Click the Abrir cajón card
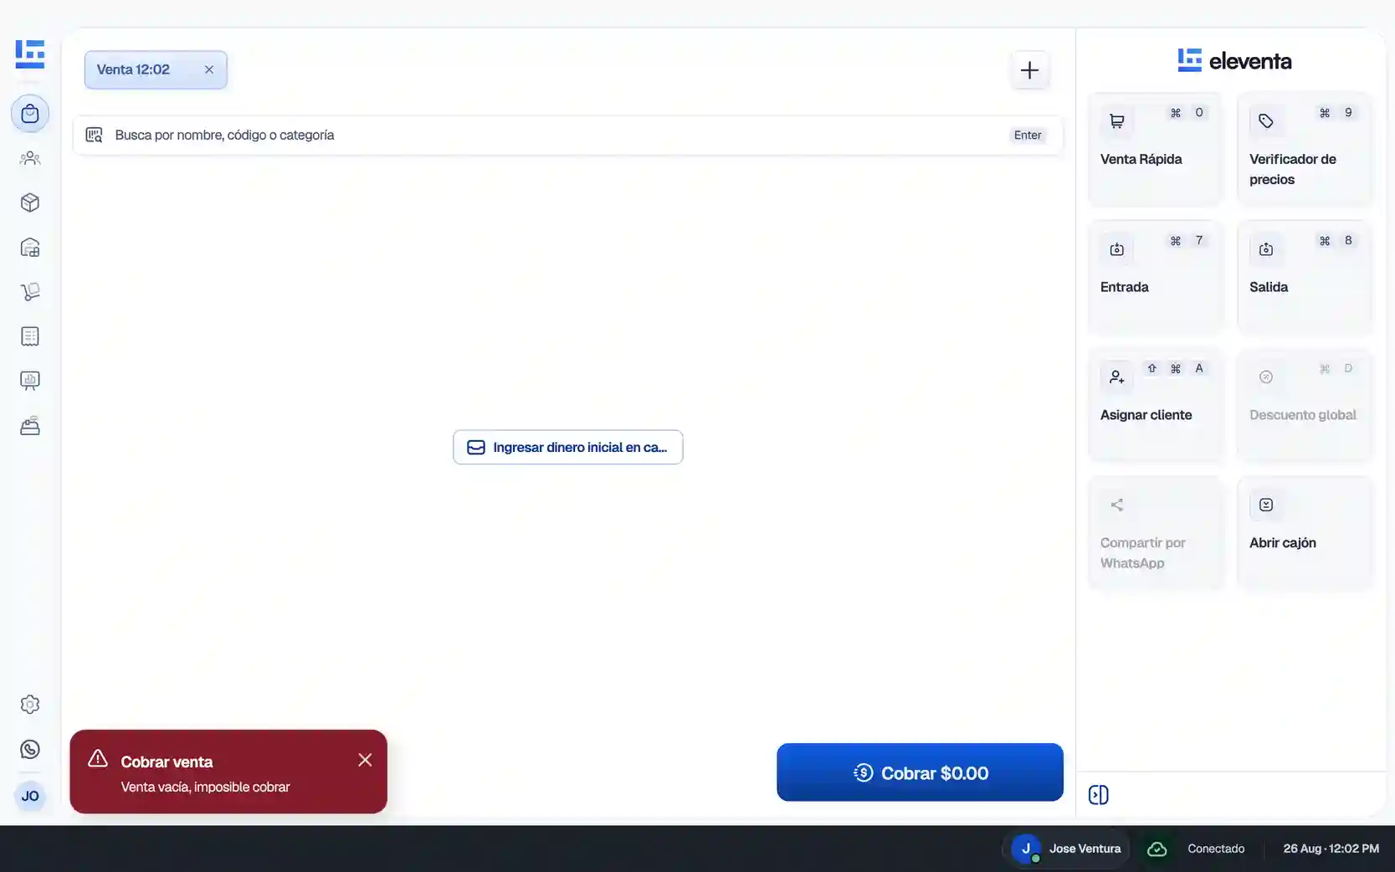Image resolution: width=1395 pixels, height=872 pixels. [x=1305, y=532]
